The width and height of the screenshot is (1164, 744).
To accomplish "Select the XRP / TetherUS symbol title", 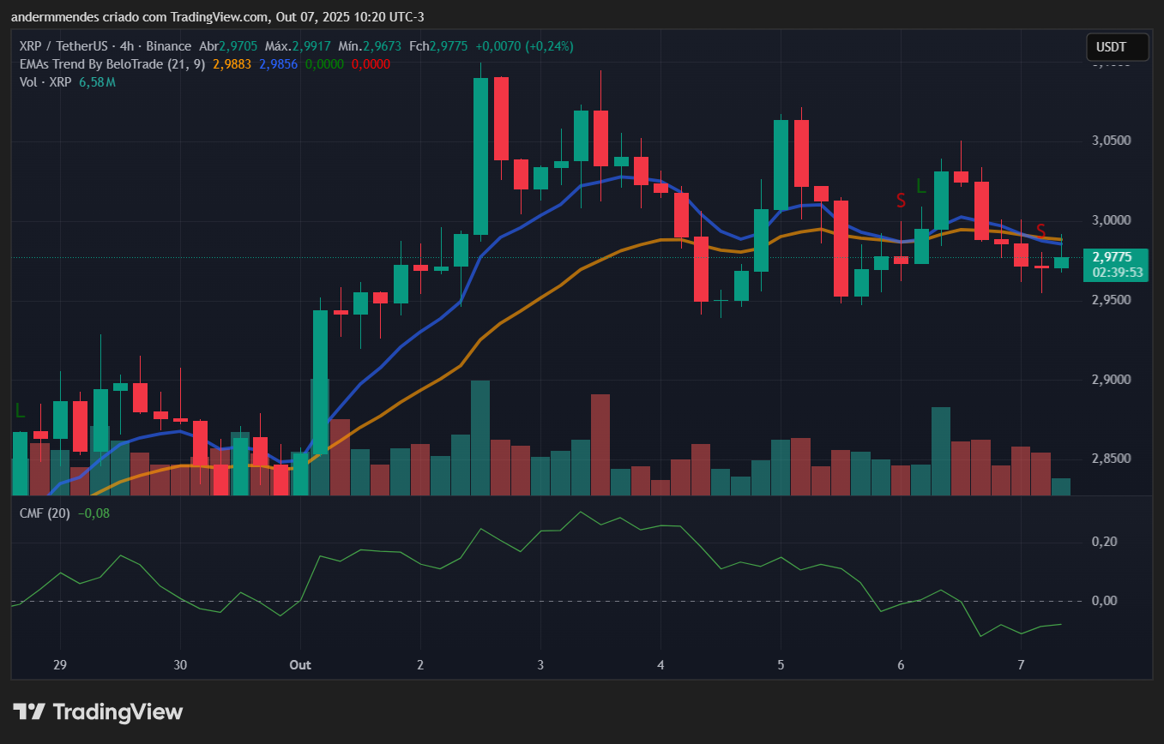I will (75, 46).
